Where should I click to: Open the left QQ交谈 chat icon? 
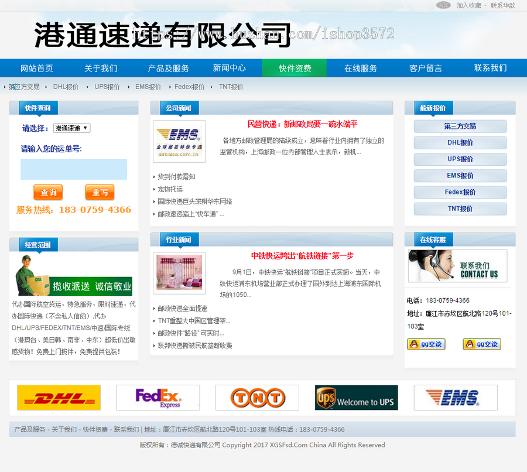(x=426, y=344)
